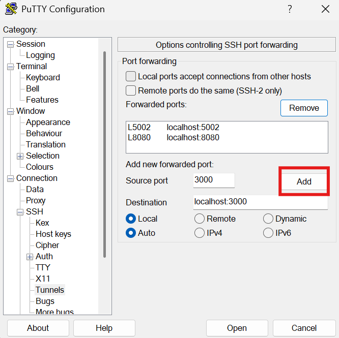Close the PuTTY Configuration window
This screenshot has width=339, height=338.
tap(325, 9)
